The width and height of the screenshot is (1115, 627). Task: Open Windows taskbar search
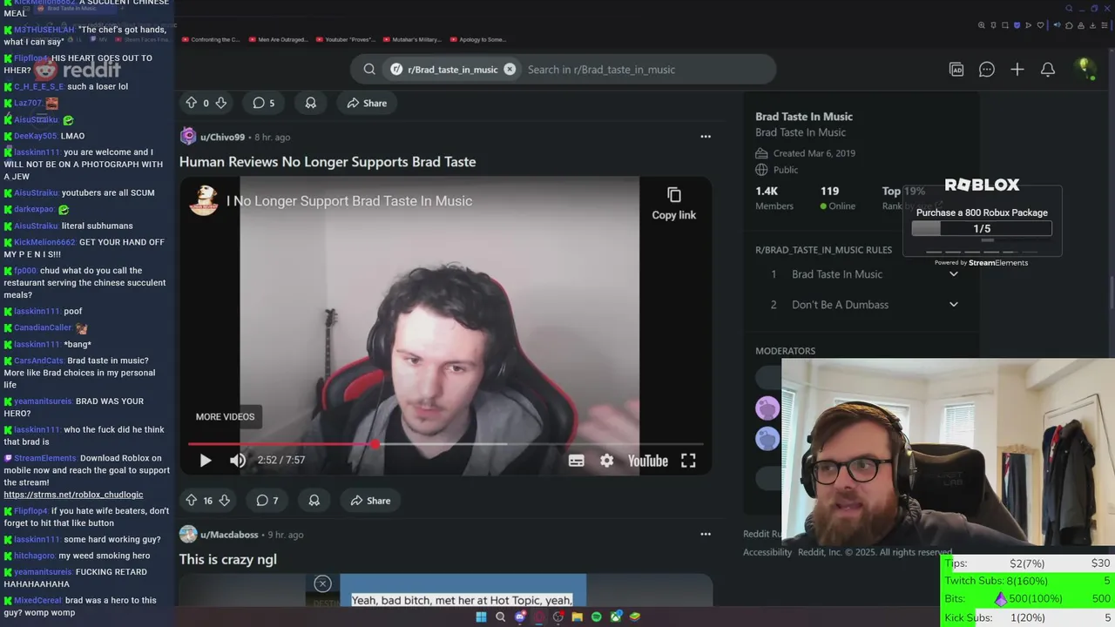[x=500, y=617]
